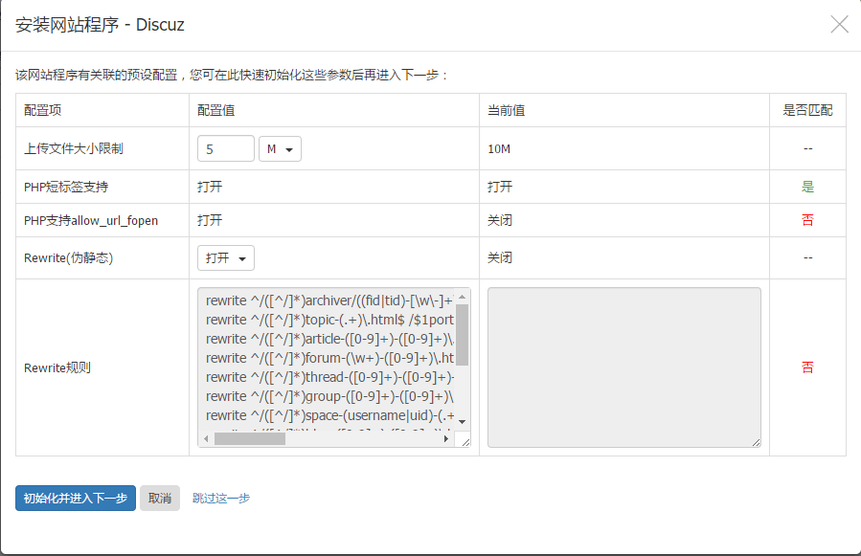Click the 安装网站程序 - Discuz title
Screen dimensions: 861x556
click(x=100, y=25)
